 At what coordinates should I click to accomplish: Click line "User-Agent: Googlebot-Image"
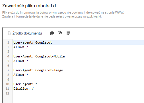[x=38, y=70]
